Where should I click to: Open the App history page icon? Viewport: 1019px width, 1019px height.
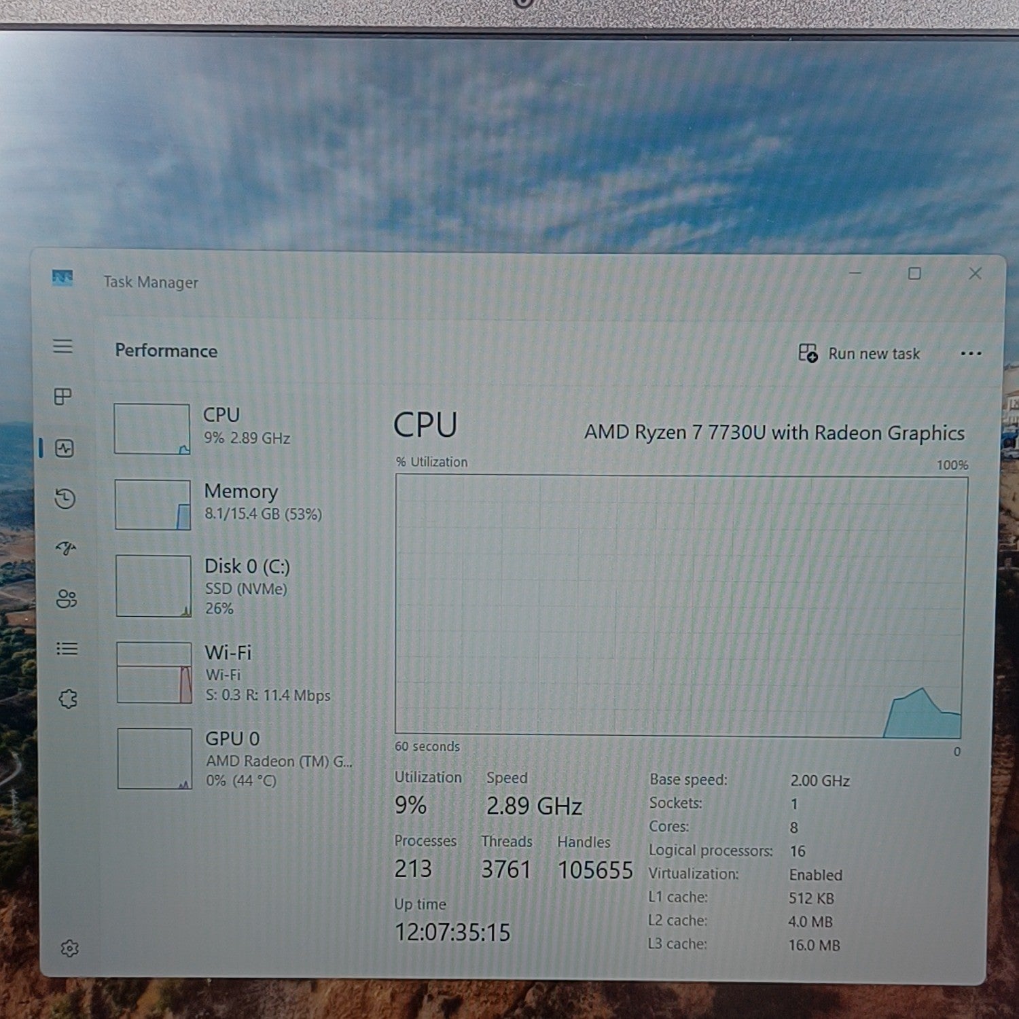pos(65,499)
